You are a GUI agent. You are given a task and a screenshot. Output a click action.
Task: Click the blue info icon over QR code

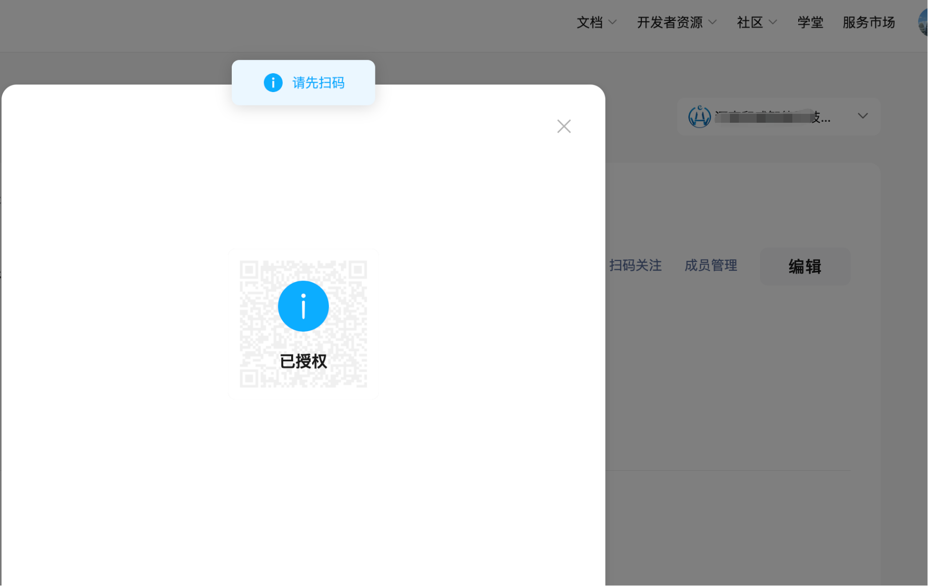(303, 306)
